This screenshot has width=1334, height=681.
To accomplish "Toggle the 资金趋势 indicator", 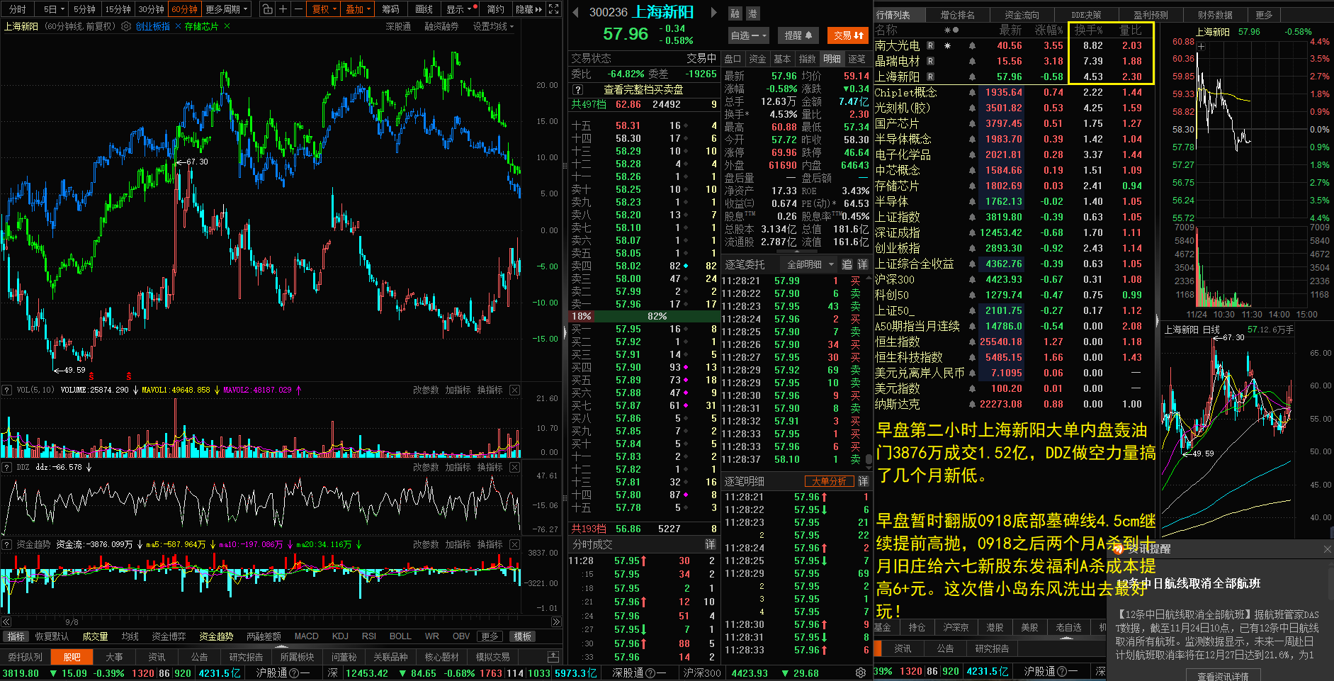I will tap(216, 636).
